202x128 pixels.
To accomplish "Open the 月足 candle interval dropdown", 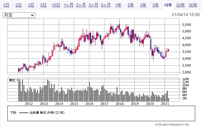I will click(19, 15).
